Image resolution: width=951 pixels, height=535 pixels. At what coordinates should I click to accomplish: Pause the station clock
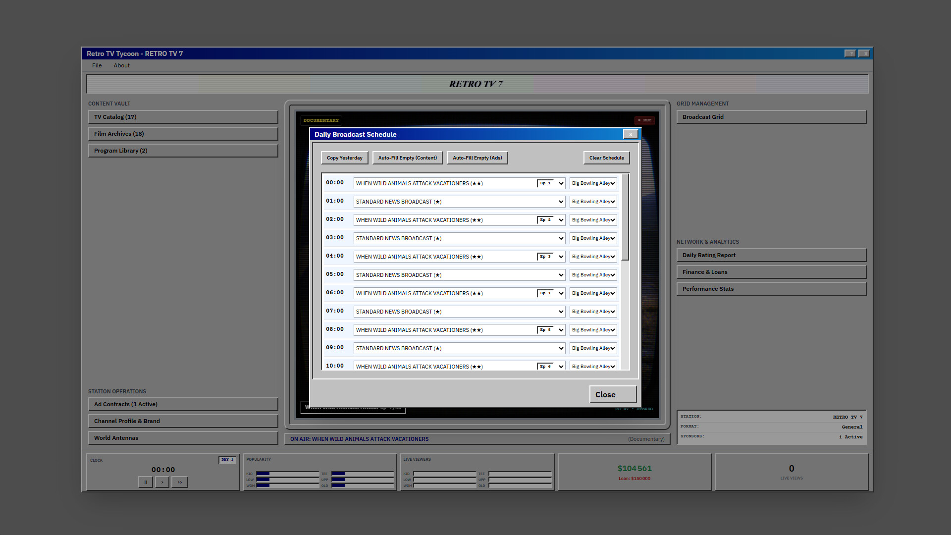[146, 482]
